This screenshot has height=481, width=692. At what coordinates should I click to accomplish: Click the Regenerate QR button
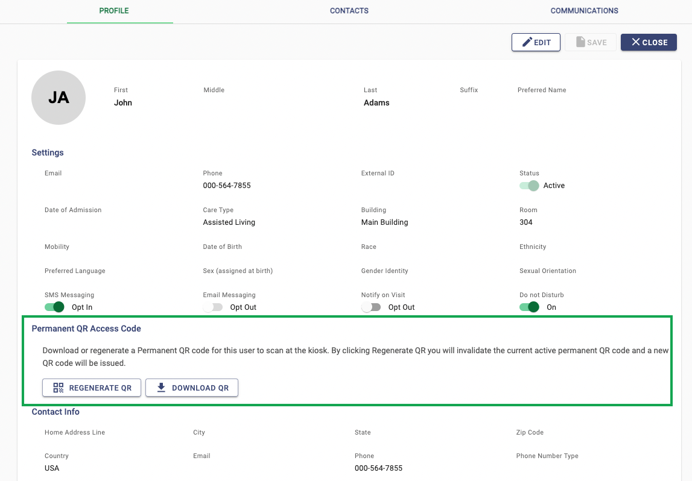[x=92, y=388]
